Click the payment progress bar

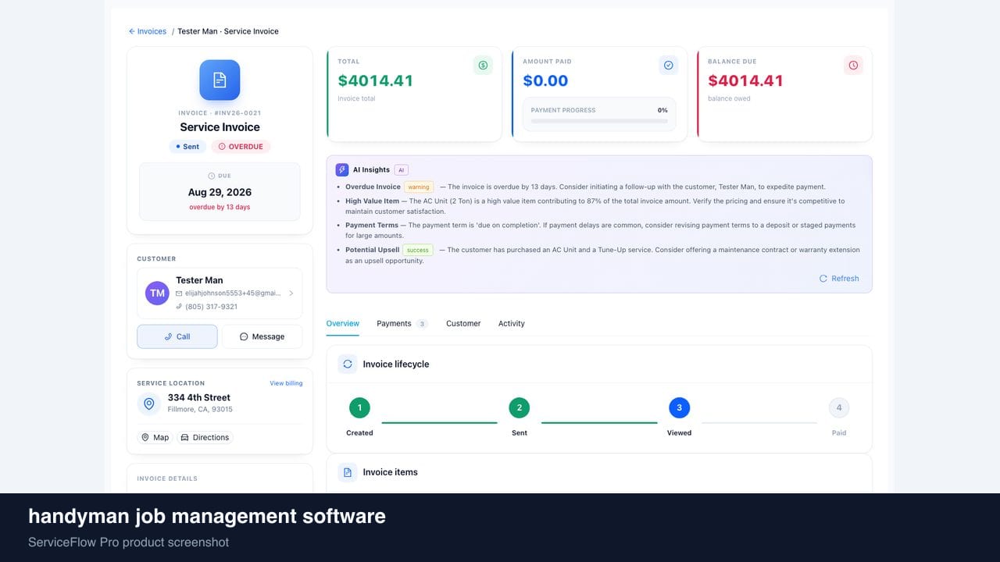(599, 121)
